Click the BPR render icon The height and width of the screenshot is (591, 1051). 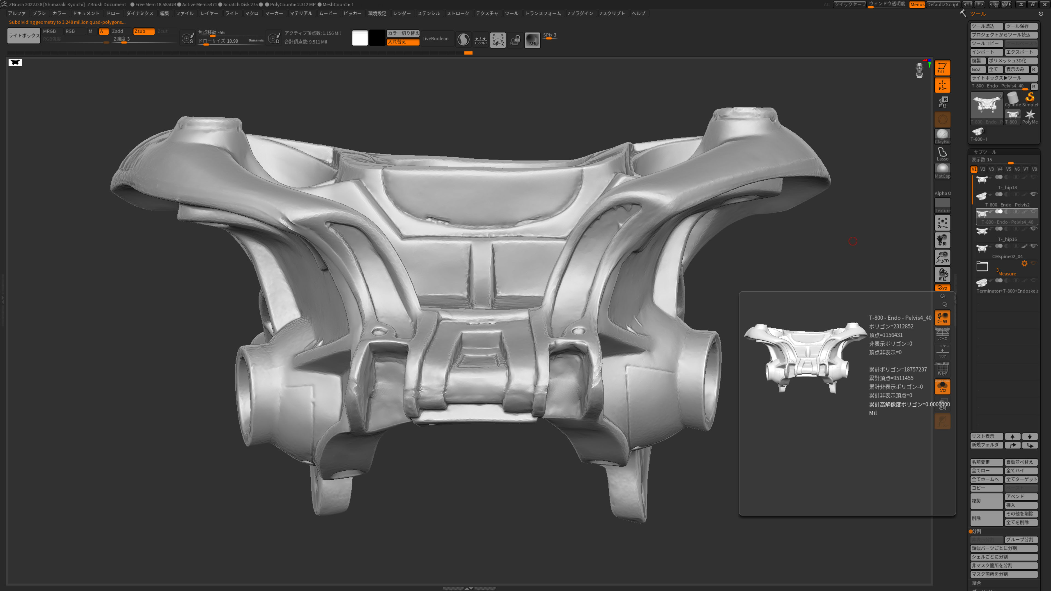pos(532,40)
